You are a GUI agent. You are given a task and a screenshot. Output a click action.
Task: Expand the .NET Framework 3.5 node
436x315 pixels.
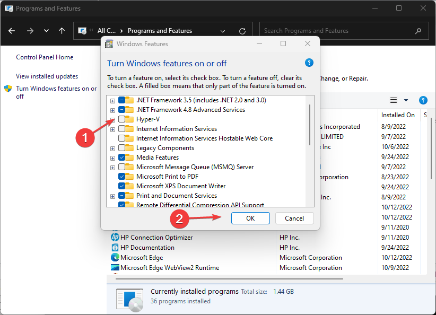tap(112, 101)
